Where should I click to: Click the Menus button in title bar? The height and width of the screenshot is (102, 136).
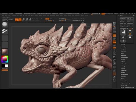pyautogui.click(x=103, y=14)
